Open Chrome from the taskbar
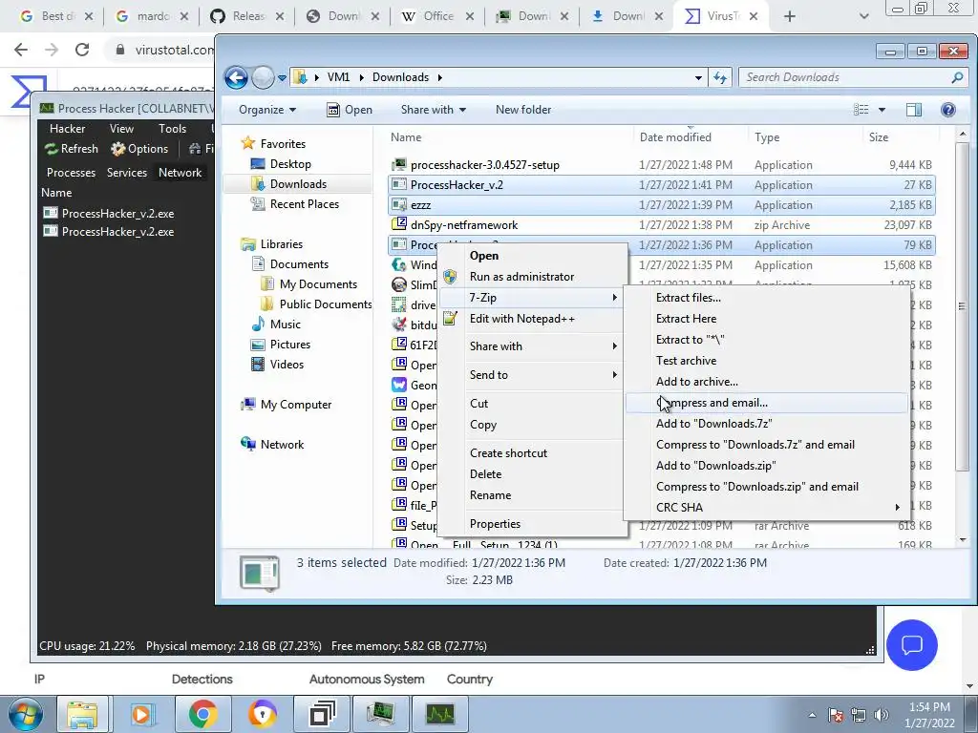978x733 pixels. [x=202, y=714]
